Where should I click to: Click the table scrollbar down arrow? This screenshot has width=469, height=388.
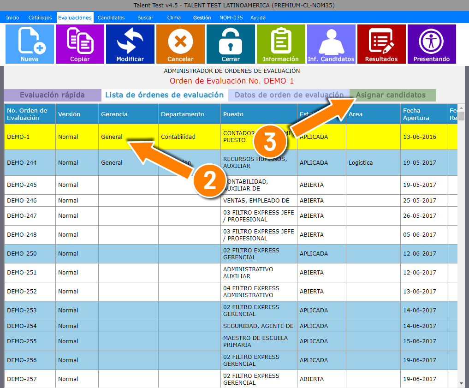461,383
